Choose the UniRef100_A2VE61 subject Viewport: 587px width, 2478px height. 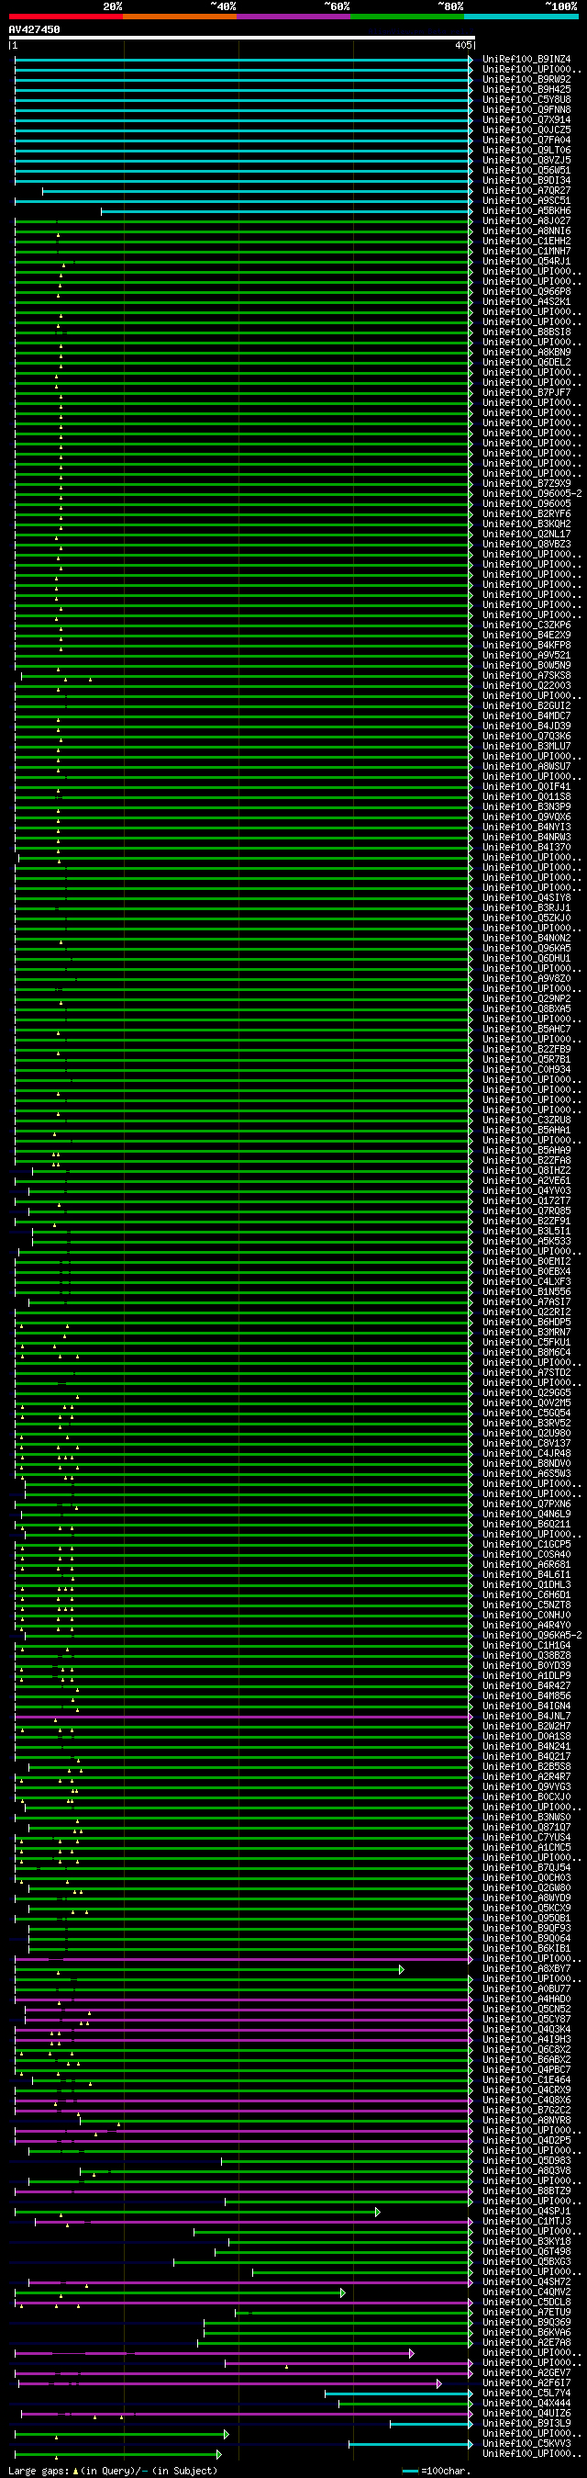tap(526, 1181)
